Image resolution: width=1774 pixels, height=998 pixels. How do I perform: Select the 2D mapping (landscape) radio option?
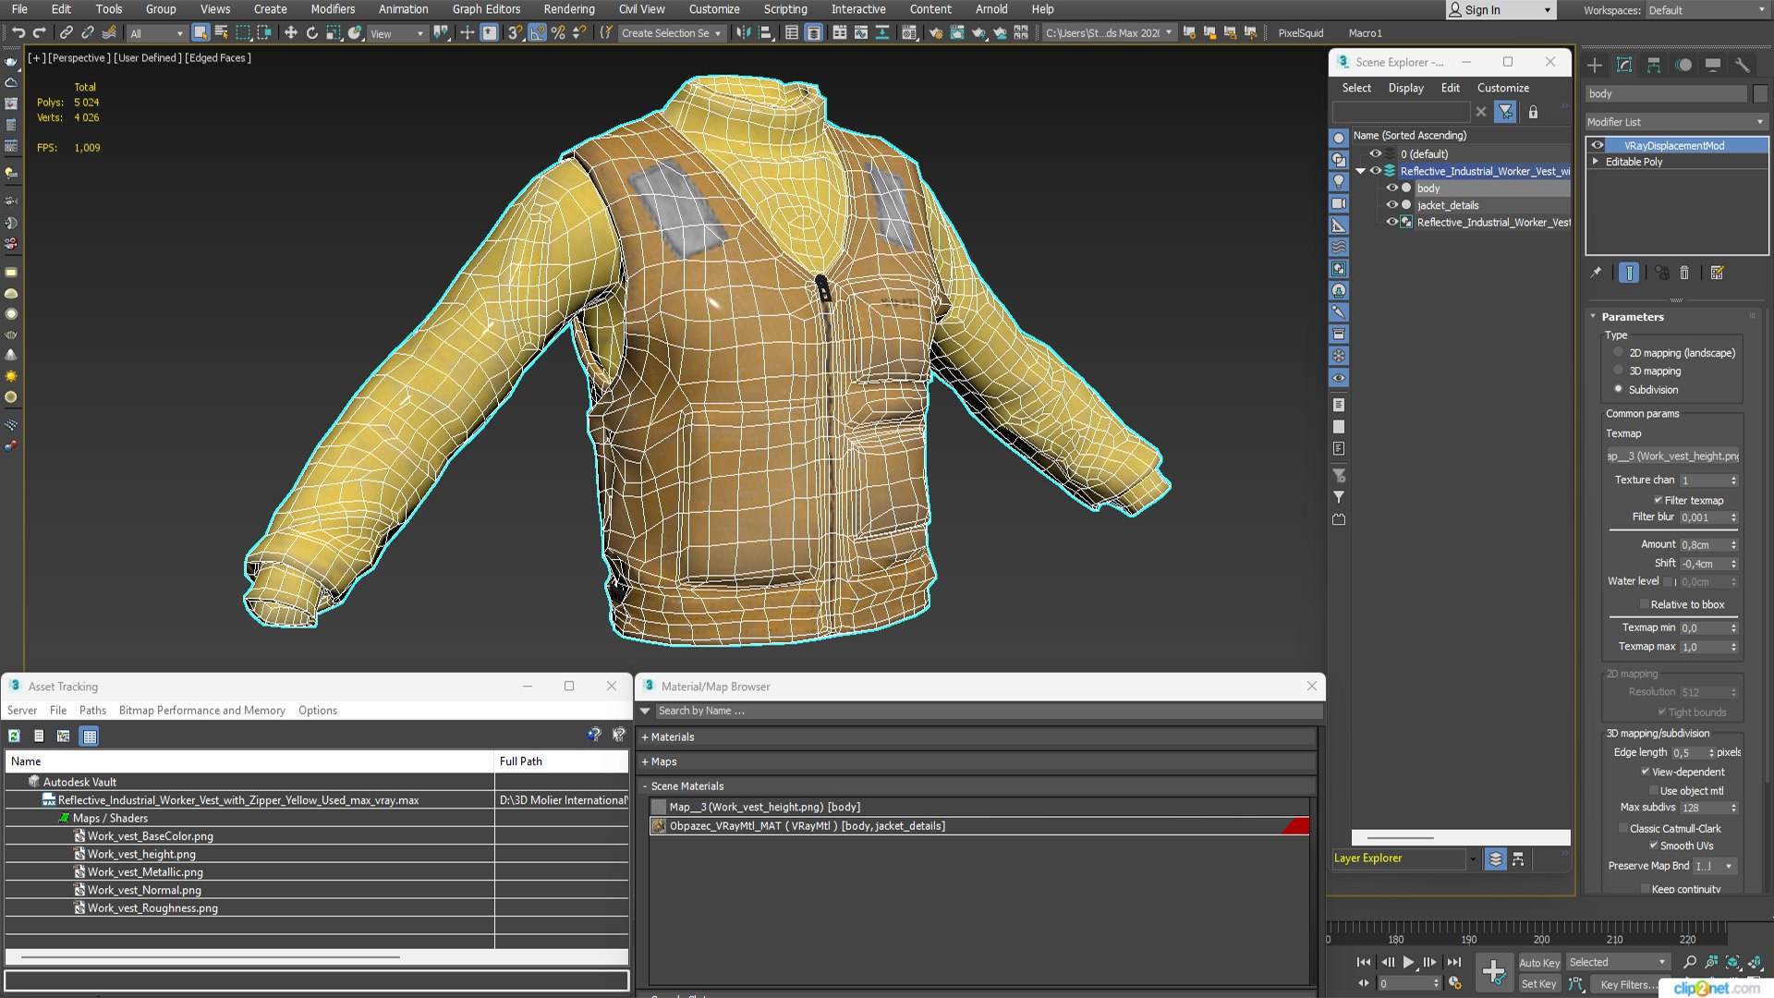click(x=1618, y=352)
